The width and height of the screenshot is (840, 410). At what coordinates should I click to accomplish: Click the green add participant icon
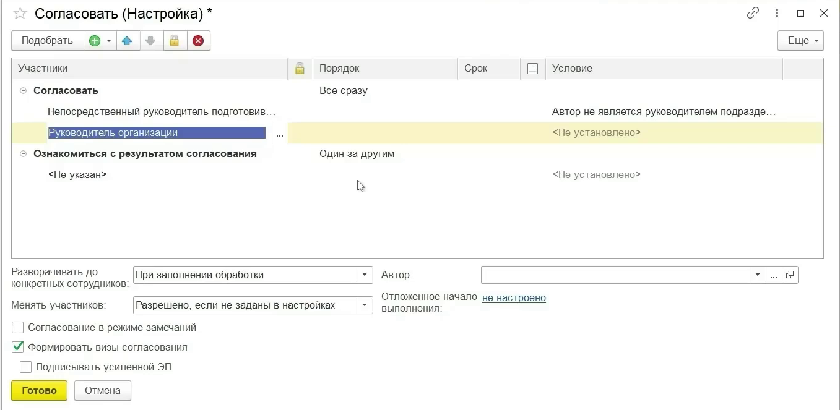pos(95,41)
